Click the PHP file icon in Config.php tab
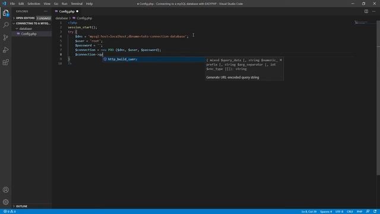 click(x=56, y=11)
